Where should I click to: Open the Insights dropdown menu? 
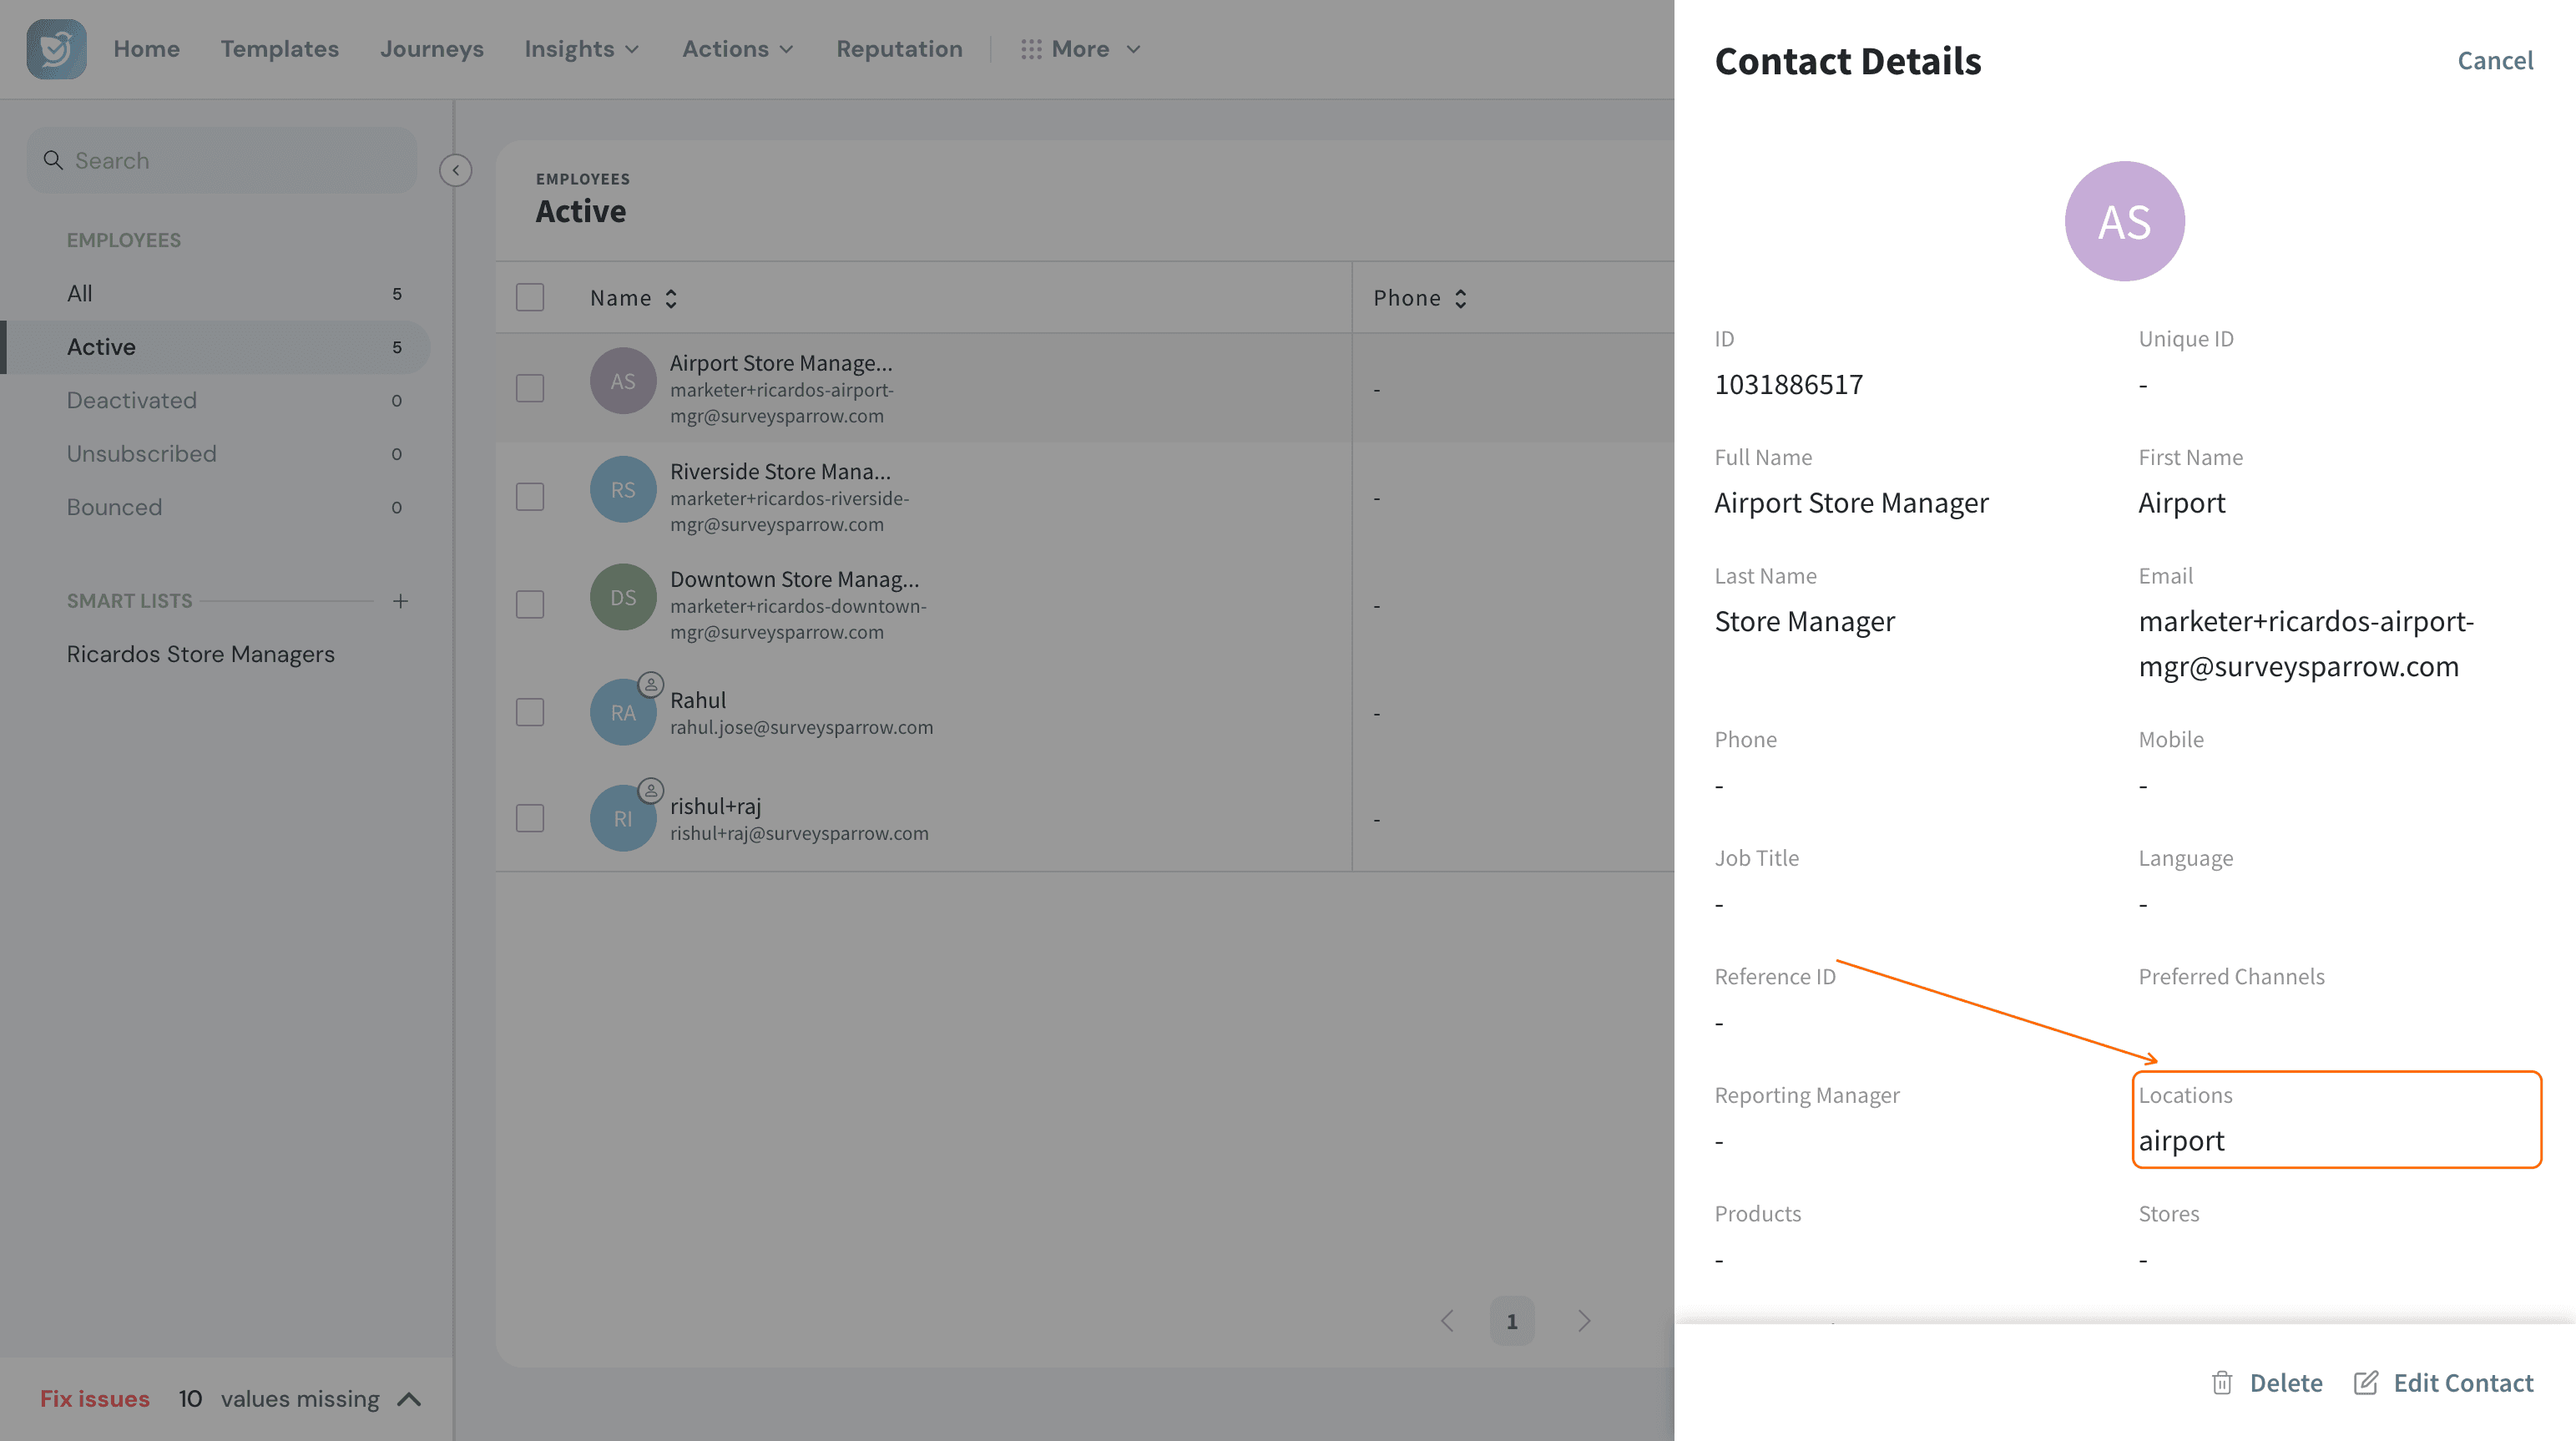(x=581, y=49)
